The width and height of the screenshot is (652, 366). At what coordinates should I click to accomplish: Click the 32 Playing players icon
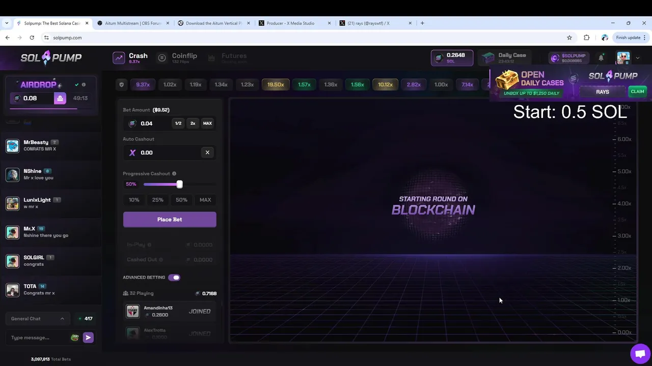(125, 293)
